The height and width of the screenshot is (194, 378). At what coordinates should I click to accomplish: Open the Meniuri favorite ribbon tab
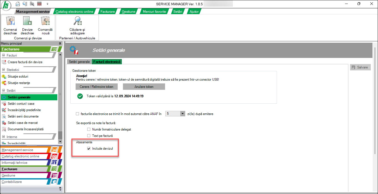155,12
